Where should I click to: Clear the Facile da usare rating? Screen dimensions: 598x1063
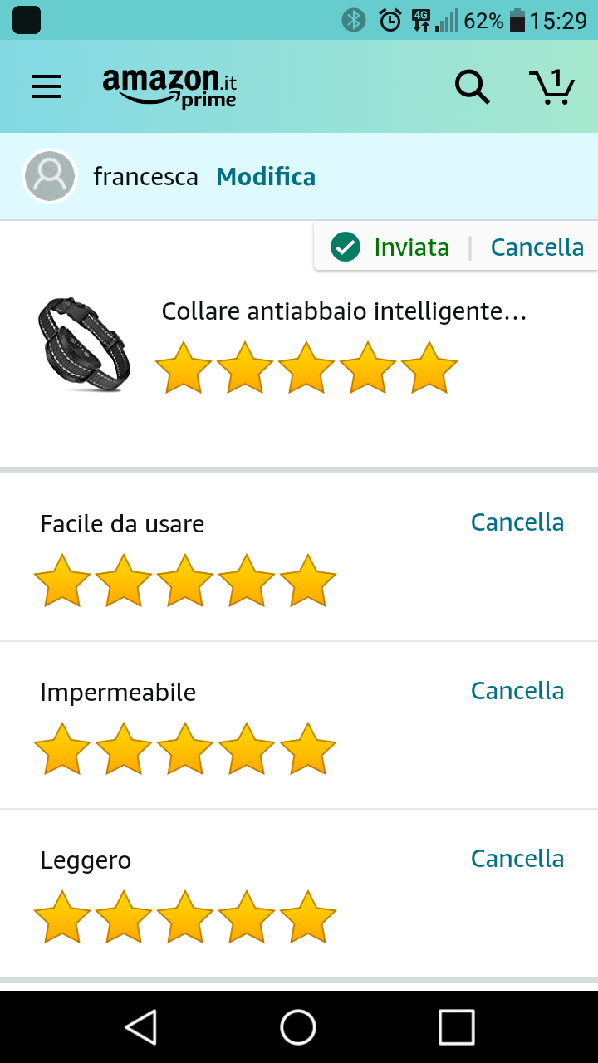point(517,522)
